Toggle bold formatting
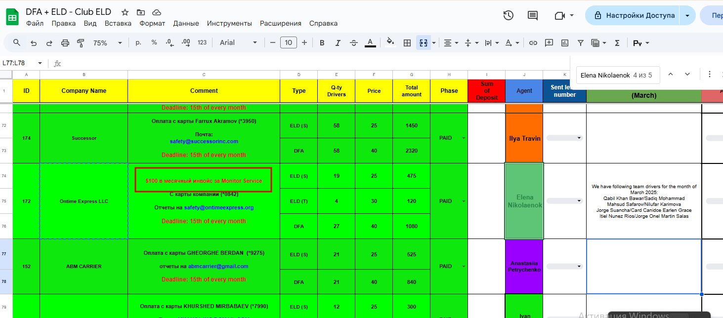 (322, 43)
